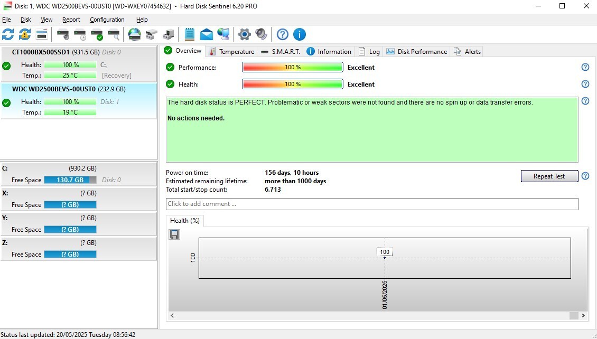Screen dimensions: 597x339
Task: Switch to the Temperature tab
Action: [x=231, y=52]
